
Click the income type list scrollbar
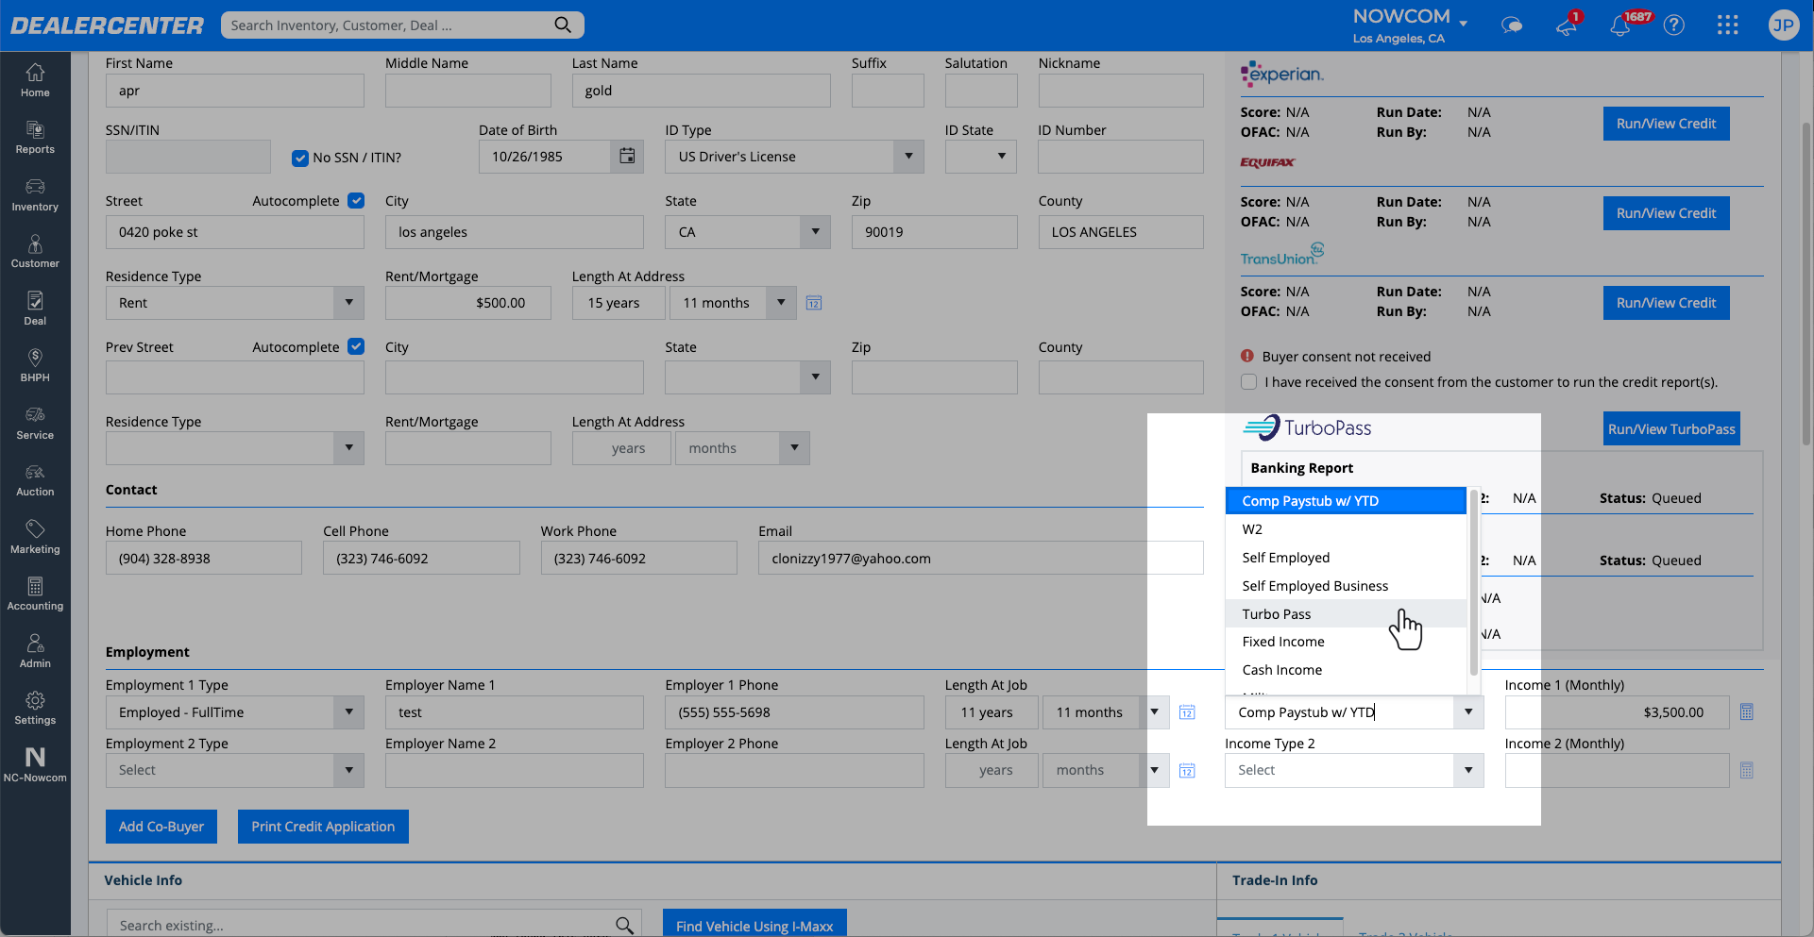(x=1473, y=582)
